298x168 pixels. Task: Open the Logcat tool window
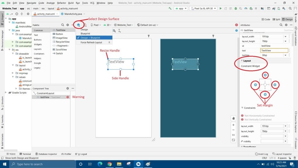81,154
